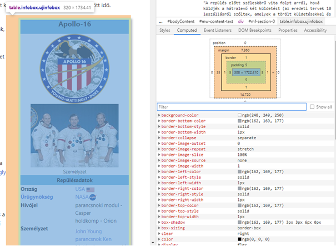Open the DOM Breakpoints tab
336x246 pixels.
[254, 31]
